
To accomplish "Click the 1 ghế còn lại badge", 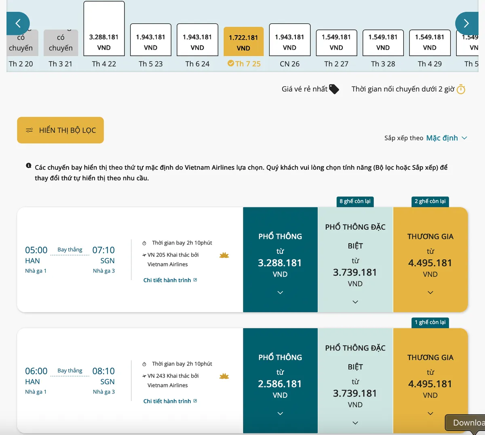I will click(430, 322).
